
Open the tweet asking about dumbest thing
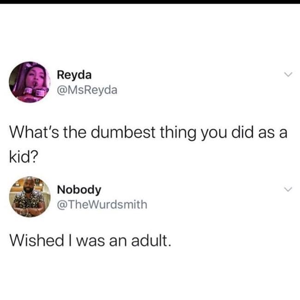click(x=148, y=144)
